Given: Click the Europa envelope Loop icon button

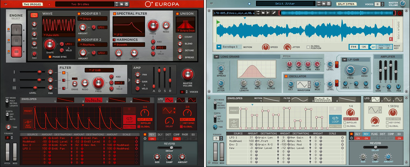Looking at the screenshot, I should coord(129,120).
